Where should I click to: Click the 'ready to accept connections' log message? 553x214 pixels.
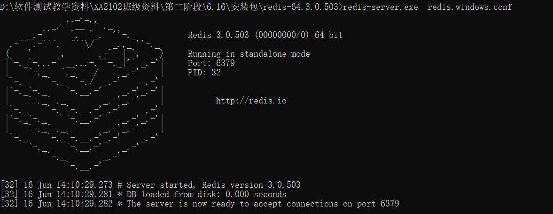click(x=263, y=204)
